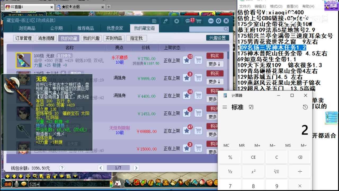Add the ¥69888.00 item to cart
Image resolution: width=339 pixels, height=191 pixels.
click(198, 131)
